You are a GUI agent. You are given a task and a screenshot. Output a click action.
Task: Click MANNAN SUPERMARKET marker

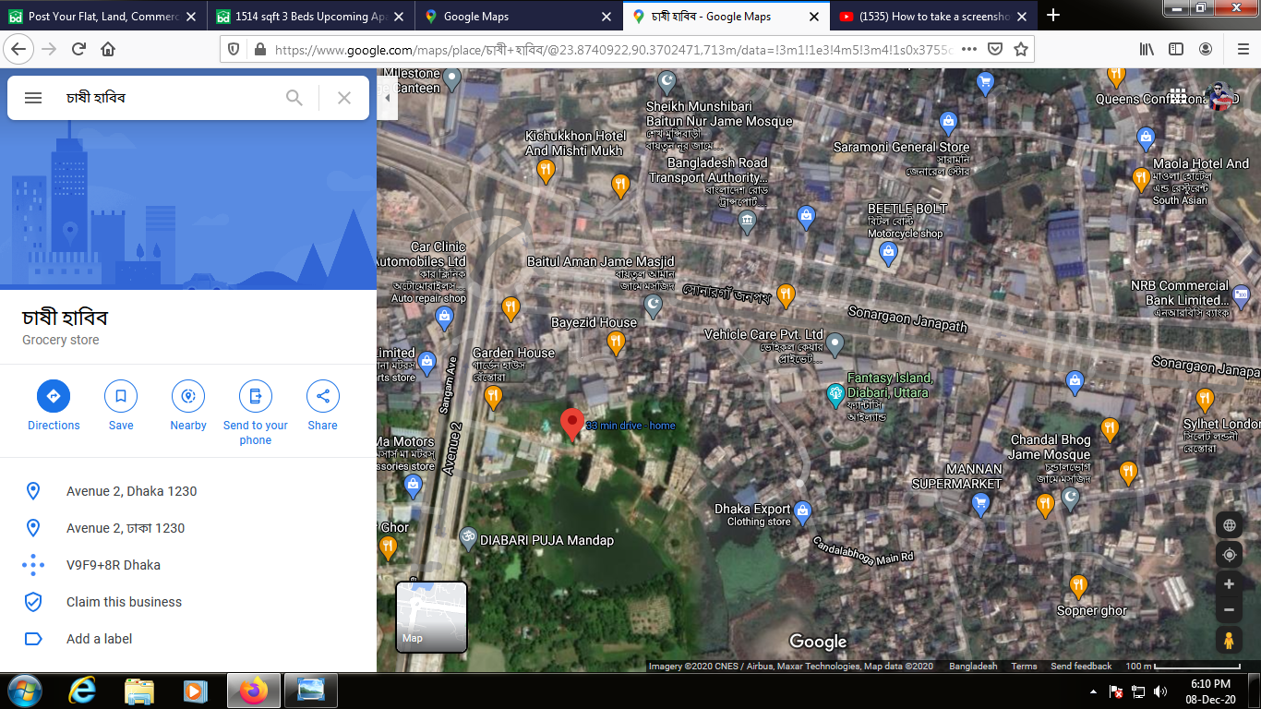pyautogui.click(x=981, y=504)
